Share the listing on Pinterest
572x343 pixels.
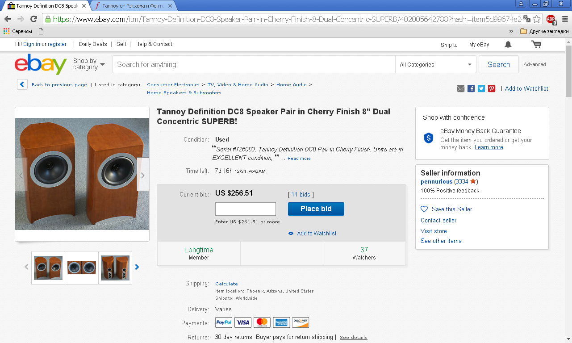click(492, 88)
